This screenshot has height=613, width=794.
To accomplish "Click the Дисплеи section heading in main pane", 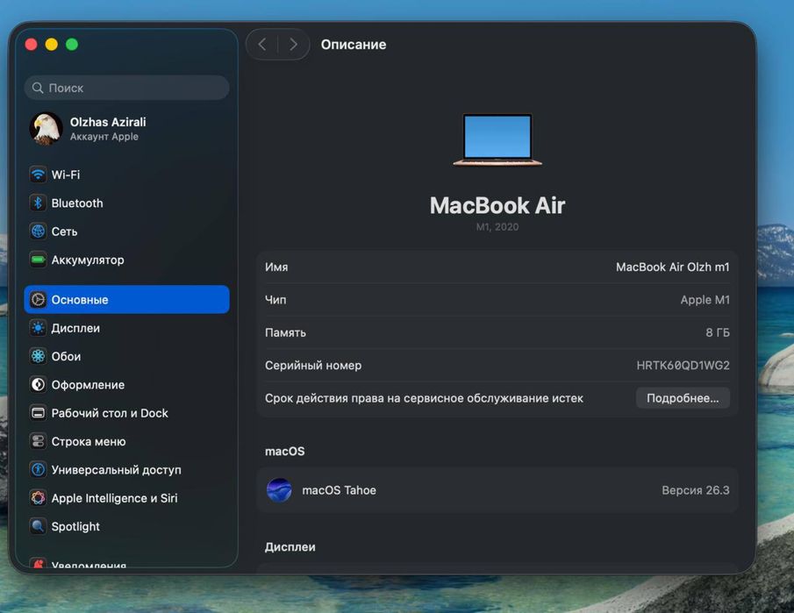I will pos(290,546).
